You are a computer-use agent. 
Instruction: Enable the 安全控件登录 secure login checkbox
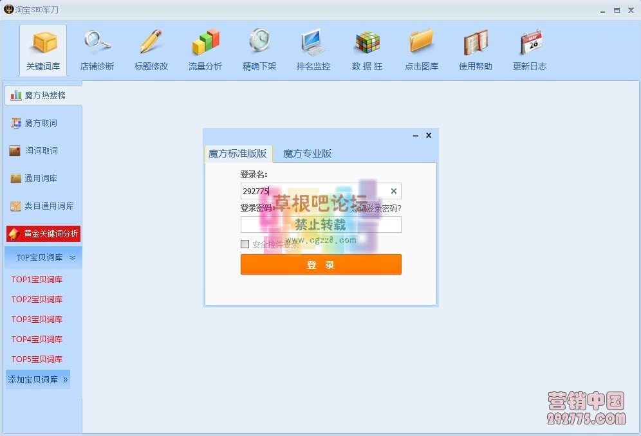click(245, 244)
